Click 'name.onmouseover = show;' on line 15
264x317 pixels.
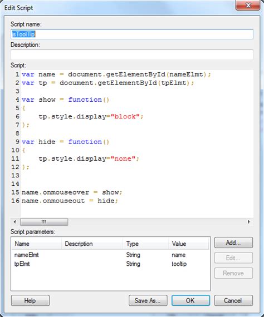tap(72, 192)
